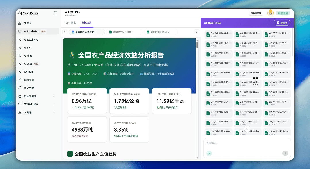Image resolution: width=310 pixels, height=169 pixels.
Task: Click the report scrollbar down arrow
Action: pos(197,157)
